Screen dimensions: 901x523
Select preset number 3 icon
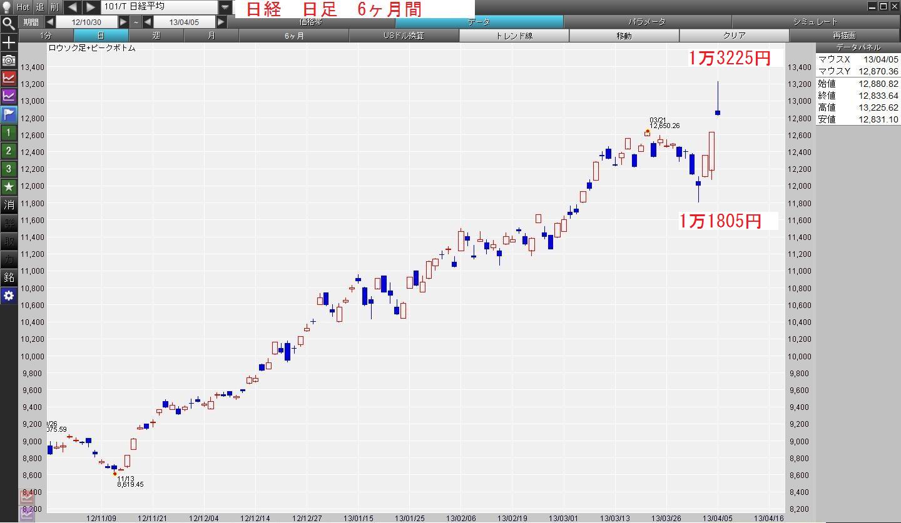pos(9,169)
